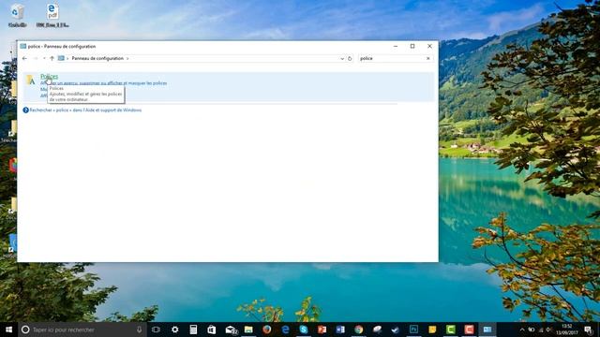Expand the chevron after Panneau de configuration
Screen dimensions: 600x337
pos(127,58)
